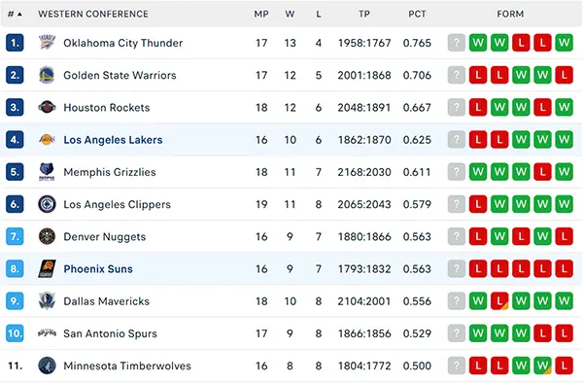Open the Los Angeles Lakers team link
The height and width of the screenshot is (383, 583).
pyautogui.click(x=113, y=140)
